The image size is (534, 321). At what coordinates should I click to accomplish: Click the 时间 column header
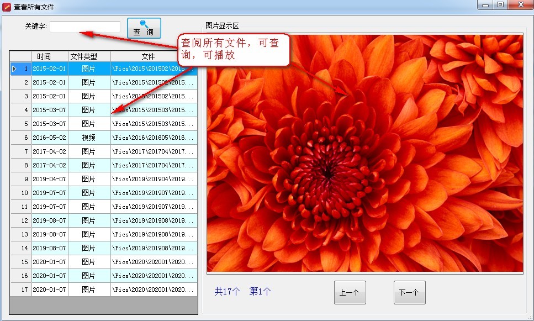pyautogui.click(x=50, y=56)
